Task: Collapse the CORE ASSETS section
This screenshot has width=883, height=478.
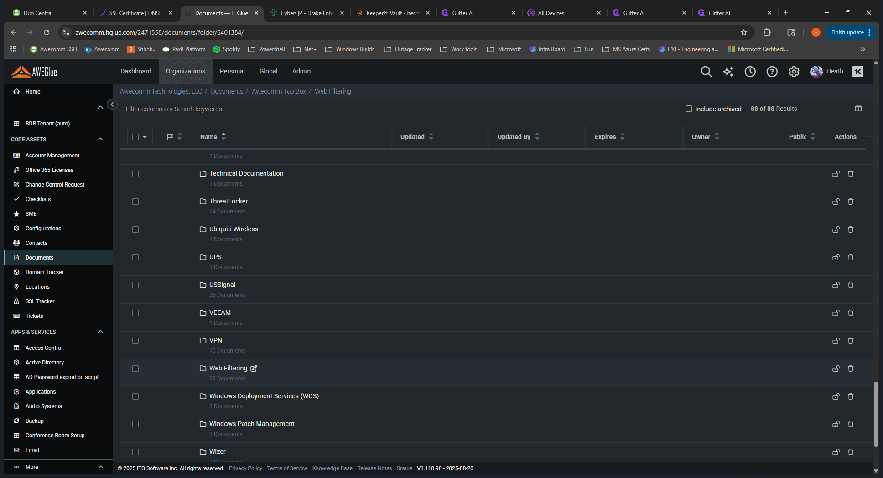Action: pyautogui.click(x=100, y=139)
